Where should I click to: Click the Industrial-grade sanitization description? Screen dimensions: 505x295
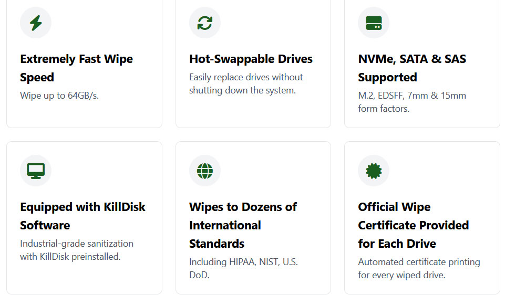tap(77, 250)
